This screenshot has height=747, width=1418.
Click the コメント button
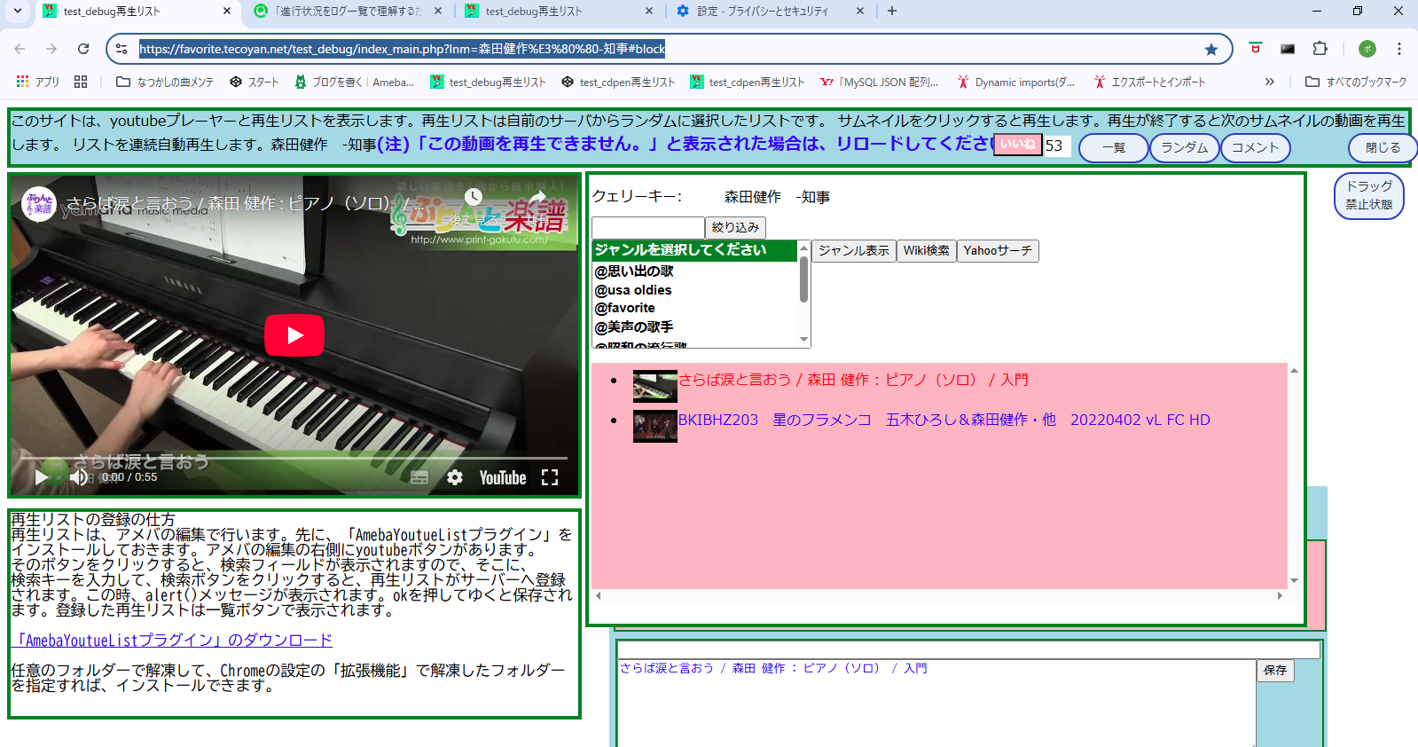[1256, 148]
